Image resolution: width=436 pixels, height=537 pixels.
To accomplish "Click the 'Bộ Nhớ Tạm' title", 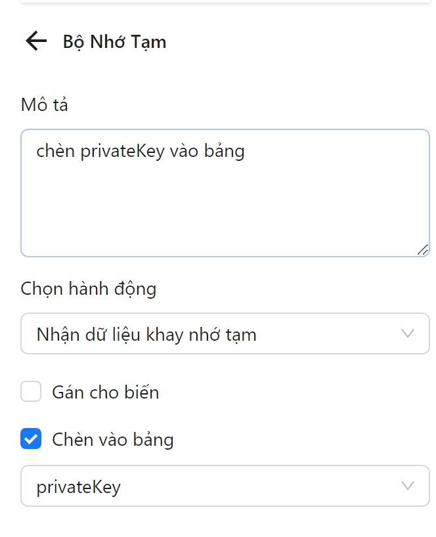I will [114, 41].
